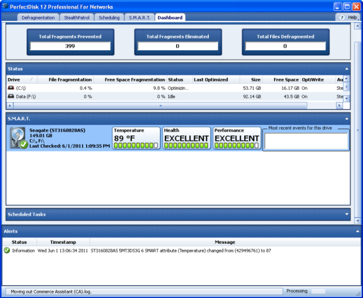Sort by the Free Space column
The height and width of the screenshot is (298, 363).
(281, 79)
